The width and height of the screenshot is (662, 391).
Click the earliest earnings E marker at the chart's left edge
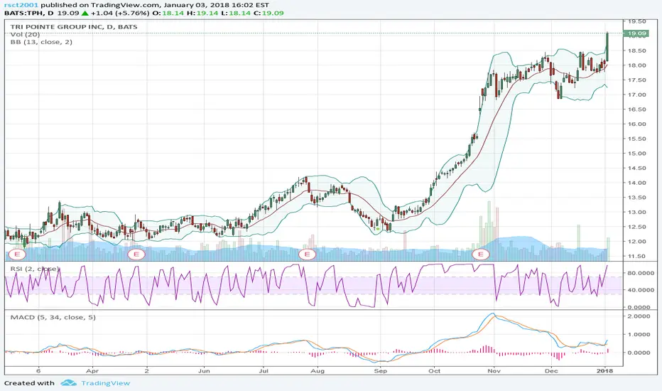(17, 254)
